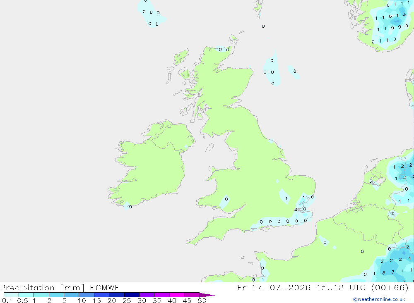
Task: Select the legend swatch between 1 and 2
Action: [41, 295]
